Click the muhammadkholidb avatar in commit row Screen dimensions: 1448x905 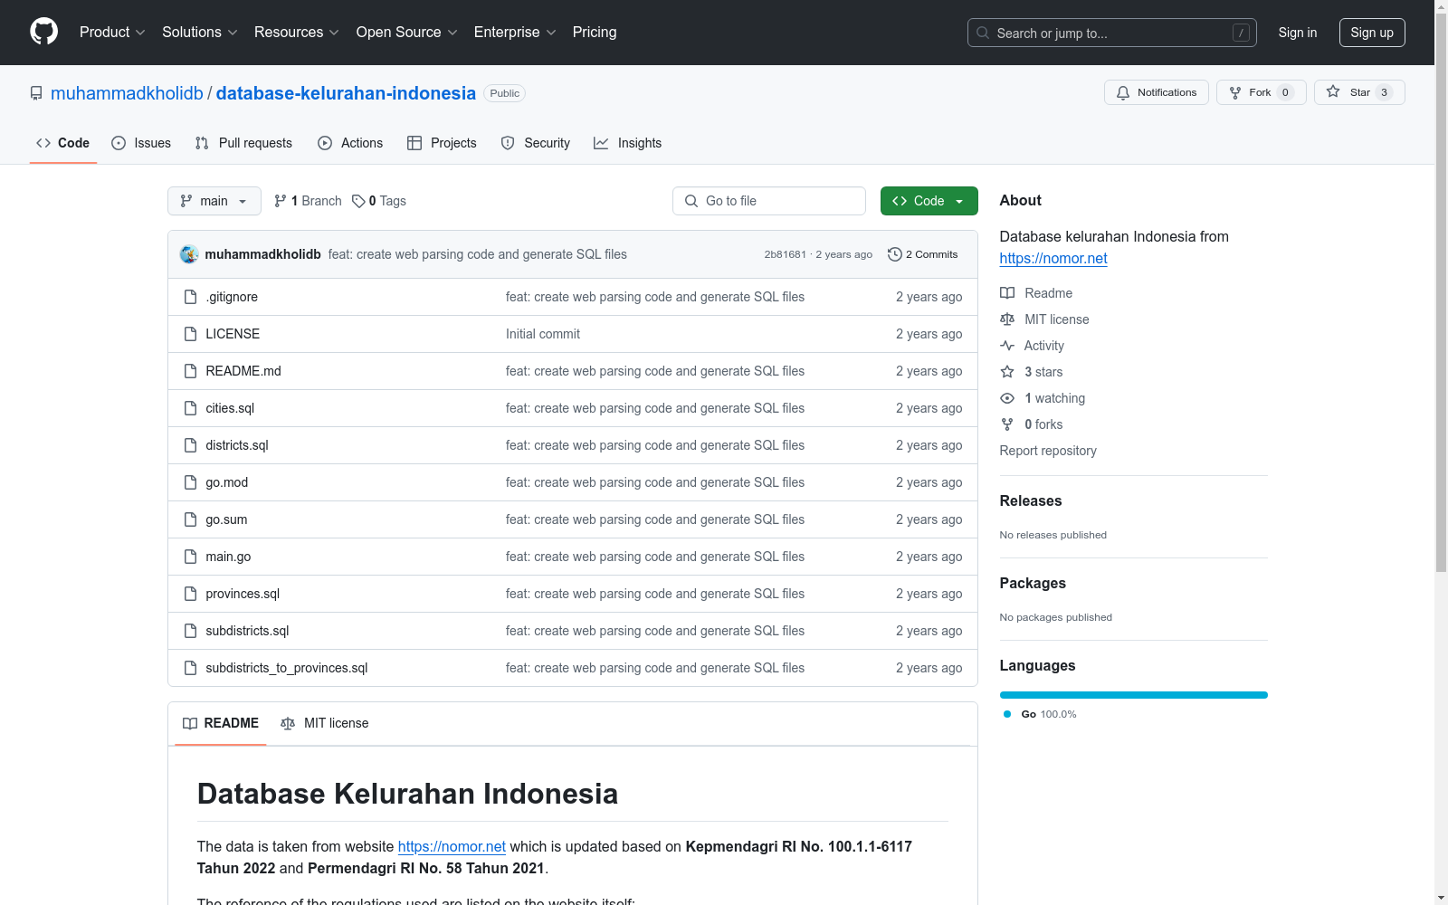(x=189, y=254)
